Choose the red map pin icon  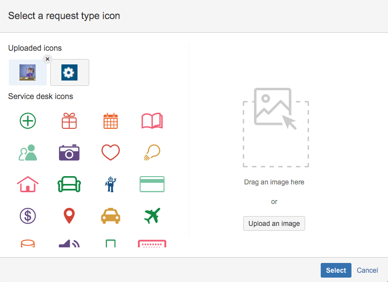69,215
